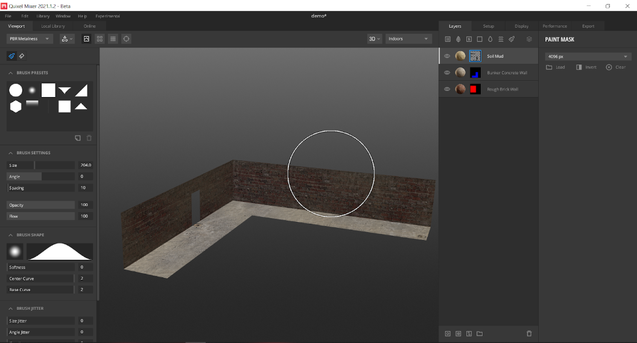Open the PBR Metalness dropdown

click(x=30, y=39)
